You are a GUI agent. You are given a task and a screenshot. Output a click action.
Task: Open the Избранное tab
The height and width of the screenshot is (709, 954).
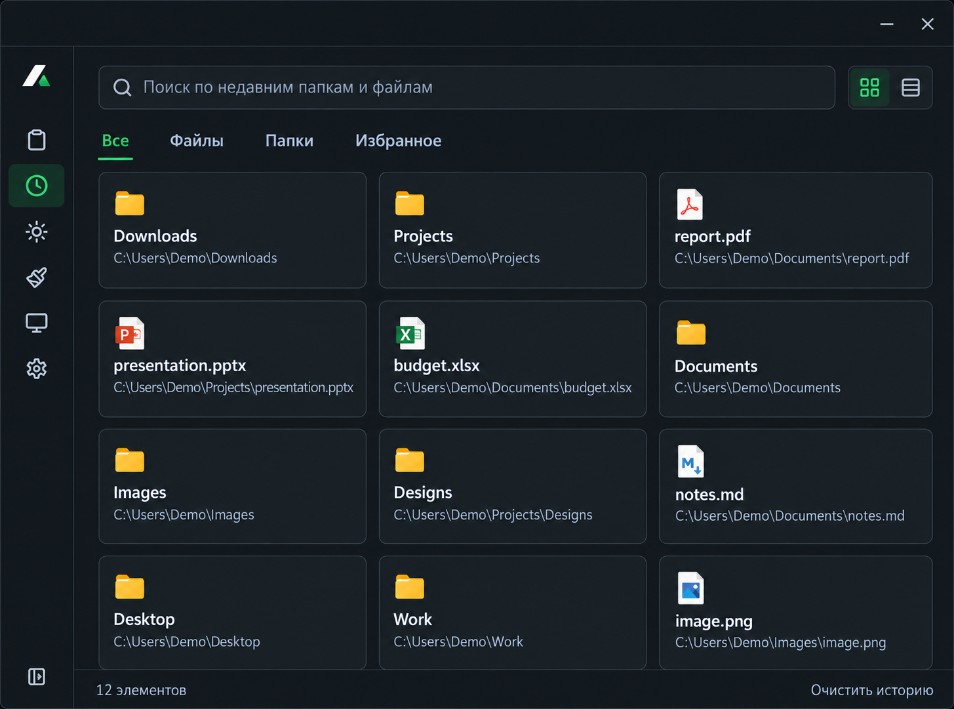click(x=398, y=140)
